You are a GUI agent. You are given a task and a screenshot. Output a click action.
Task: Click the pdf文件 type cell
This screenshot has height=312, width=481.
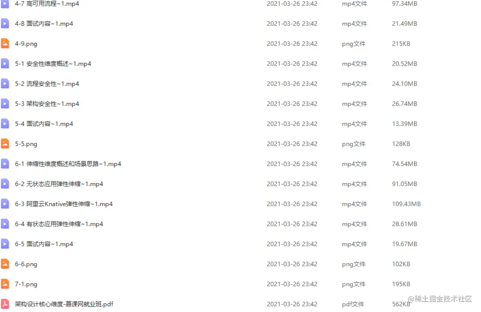pos(353,304)
